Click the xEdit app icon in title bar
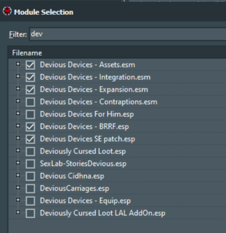Screen dimensions: 226x233 pyautogui.click(x=7, y=11)
